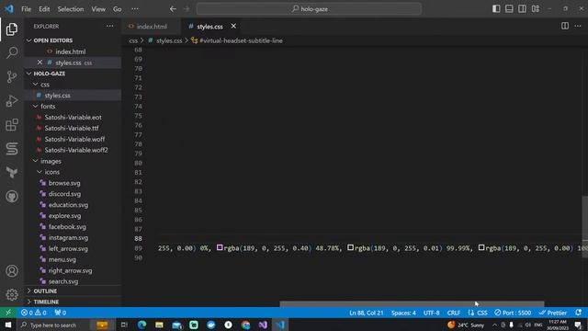Close the styles.css editor tab
Image resolution: width=588 pixels, height=331 pixels.
[x=233, y=26]
